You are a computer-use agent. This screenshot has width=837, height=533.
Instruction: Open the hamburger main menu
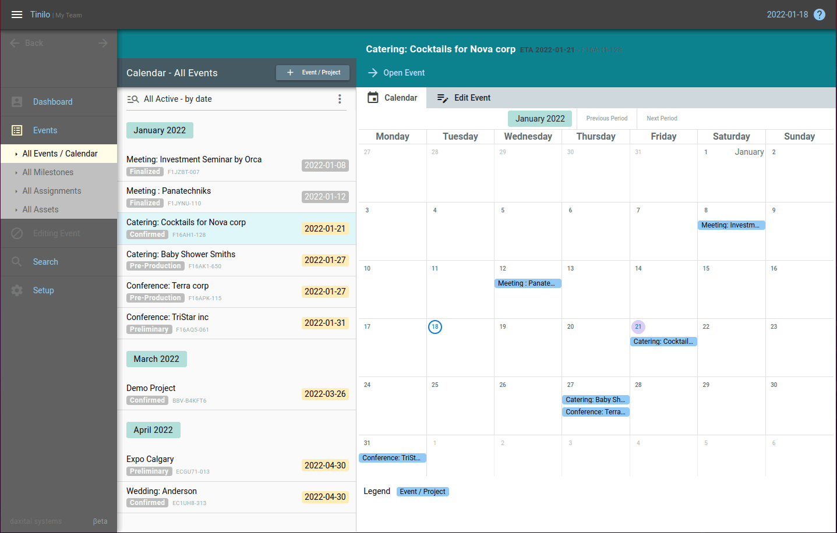17,15
